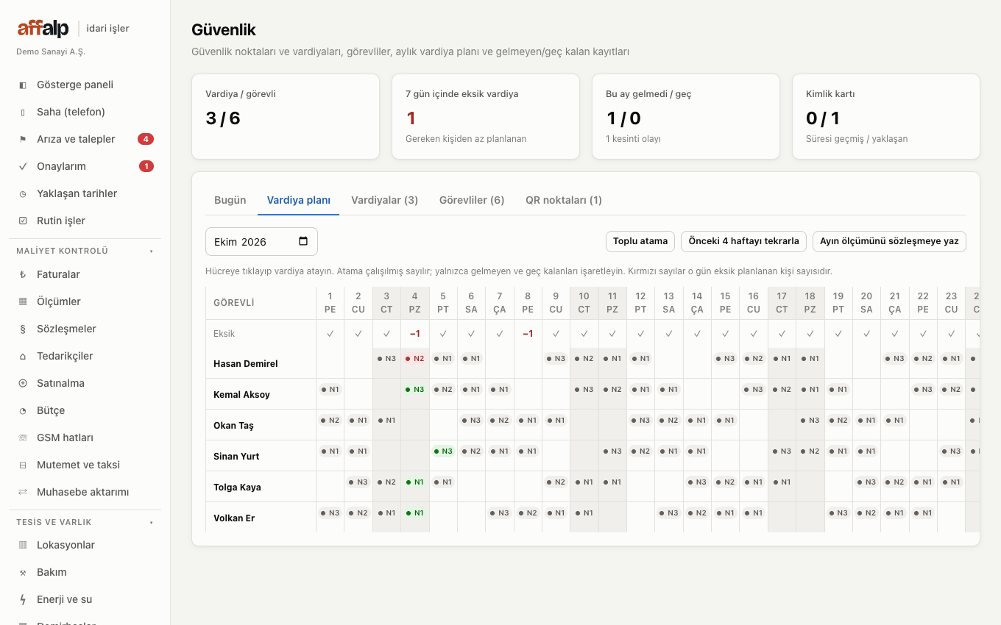Viewport: 1001px width, 625px height.
Task: Click Önceki 4 haftayı tekrarla button
Action: (743, 241)
